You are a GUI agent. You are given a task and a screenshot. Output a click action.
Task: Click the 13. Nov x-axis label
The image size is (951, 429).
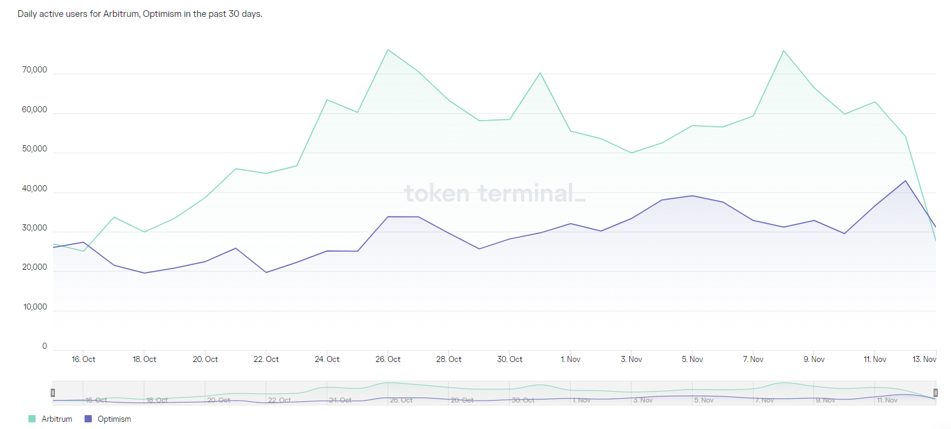click(924, 359)
